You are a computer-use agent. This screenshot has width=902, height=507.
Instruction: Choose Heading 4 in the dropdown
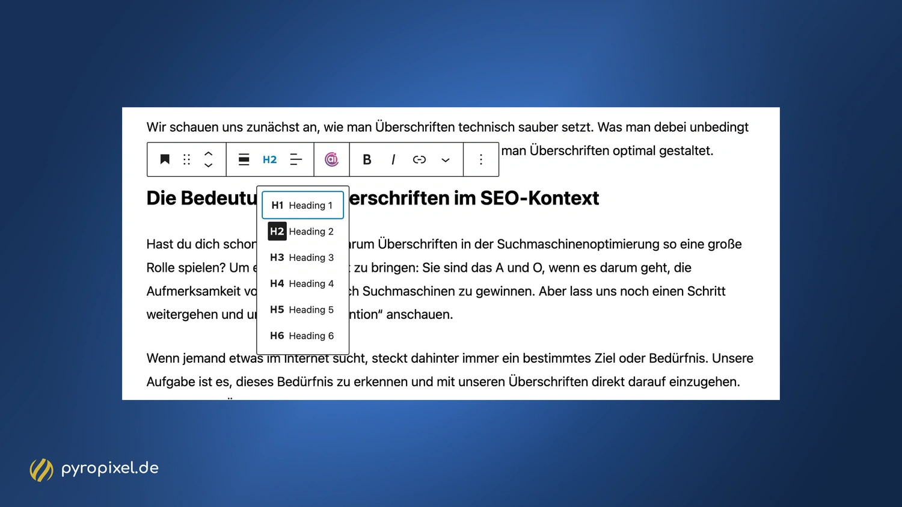tap(302, 283)
